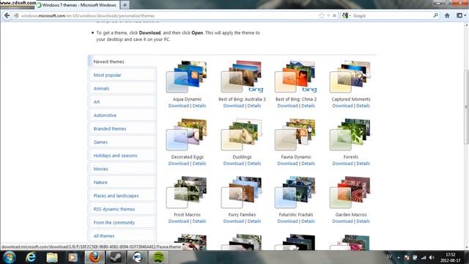
Task: Download the Captured Moments theme
Action: 342,106
